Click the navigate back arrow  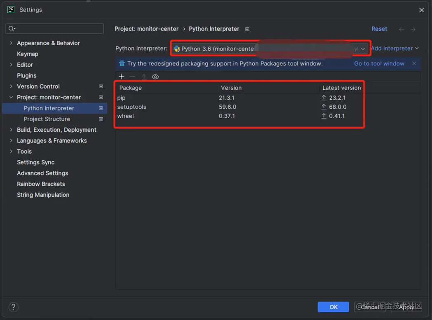(401, 29)
